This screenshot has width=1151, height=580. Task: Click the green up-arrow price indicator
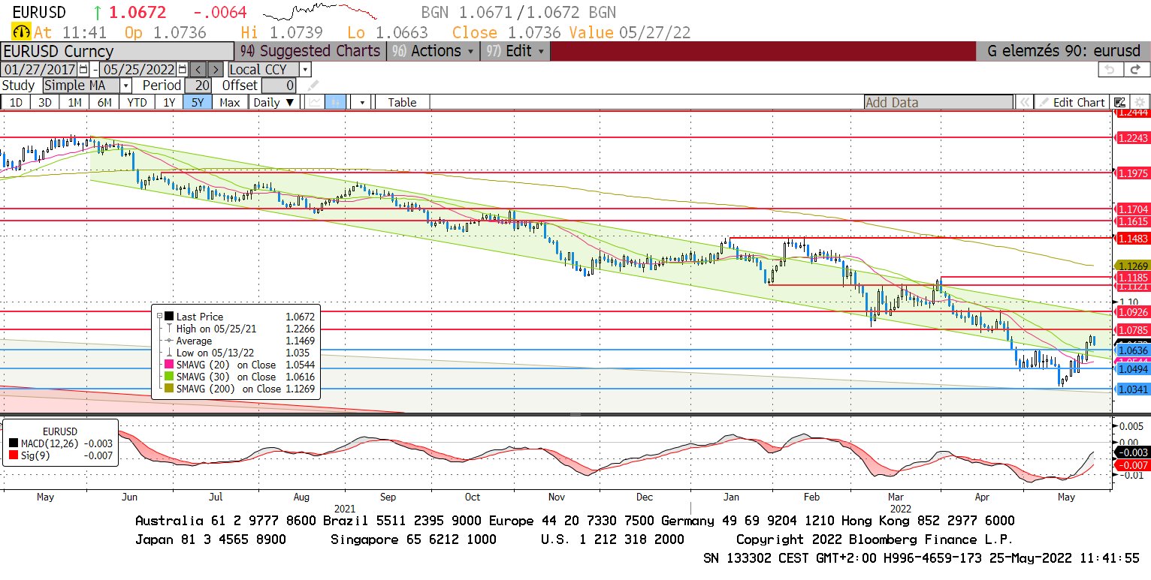pyautogui.click(x=97, y=13)
